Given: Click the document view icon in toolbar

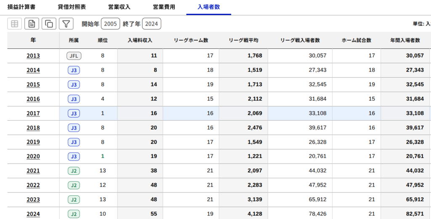Looking at the screenshot, I should click(x=32, y=24).
